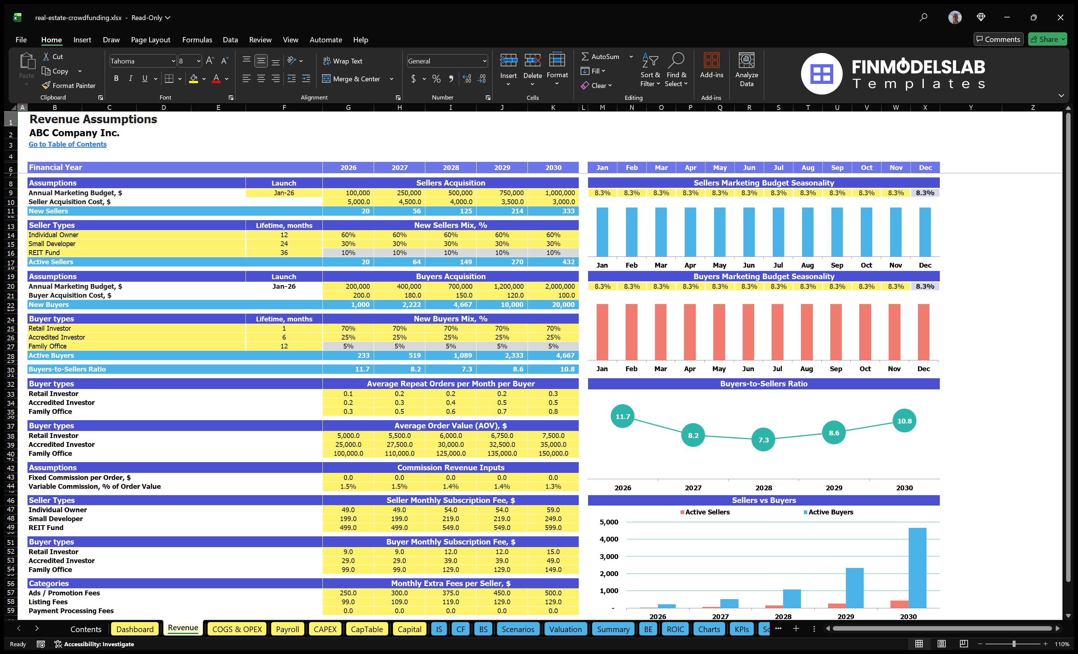The height and width of the screenshot is (654, 1078).
Task: Switch to the Formulas ribbon tab
Action: (197, 39)
